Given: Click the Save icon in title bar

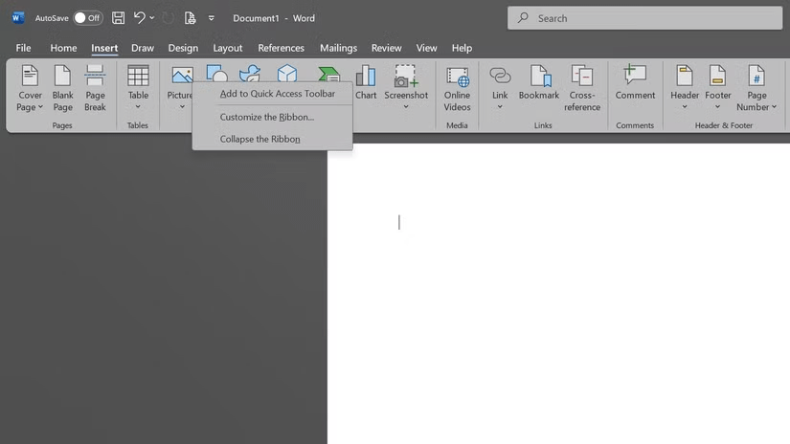Looking at the screenshot, I should click(118, 18).
